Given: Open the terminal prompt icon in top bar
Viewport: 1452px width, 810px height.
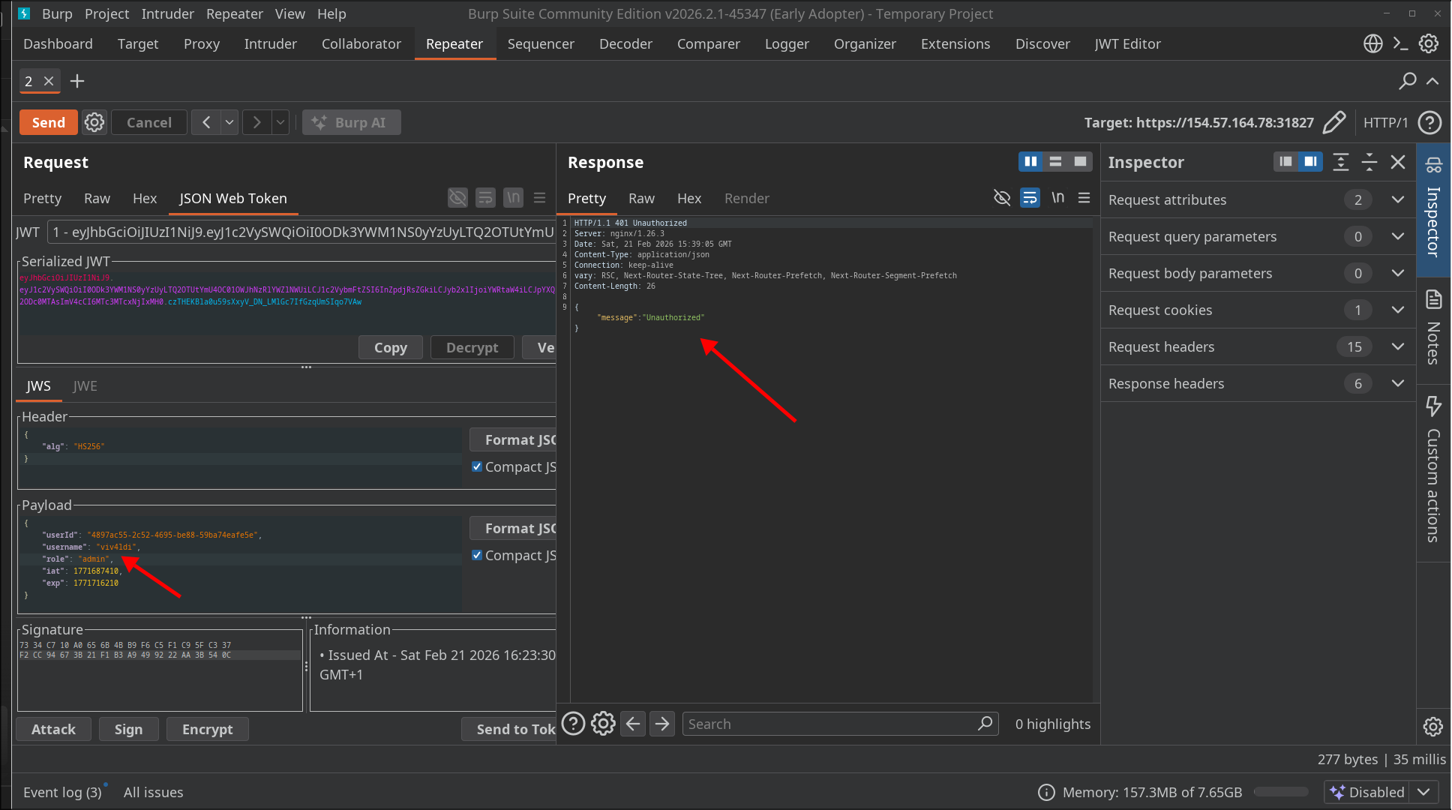Looking at the screenshot, I should click(x=1400, y=43).
